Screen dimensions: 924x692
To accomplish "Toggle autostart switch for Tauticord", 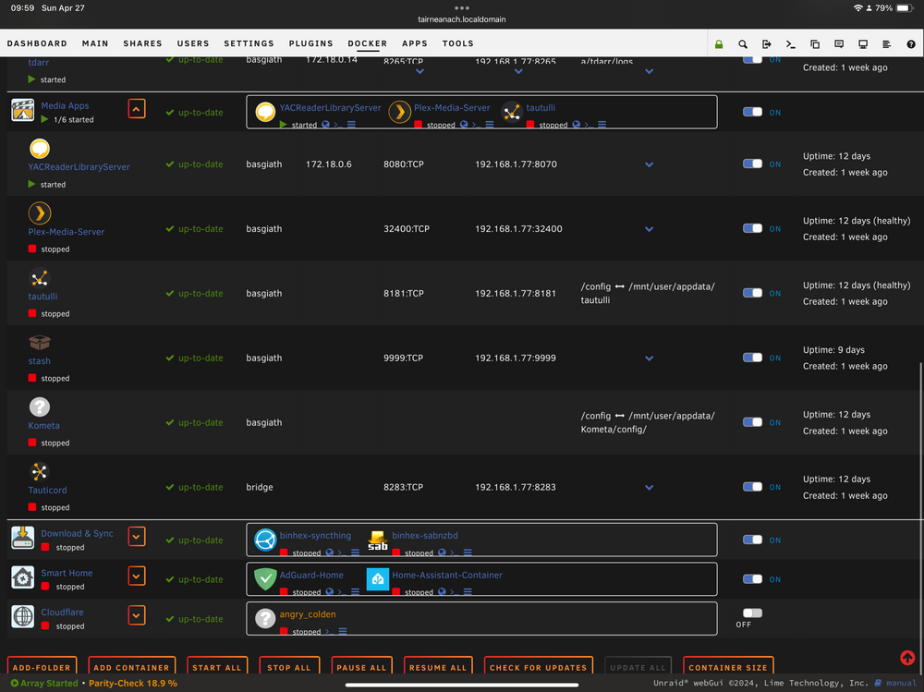I will (752, 487).
